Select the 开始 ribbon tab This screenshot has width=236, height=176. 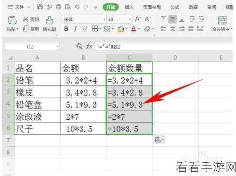(x=110, y=7)
